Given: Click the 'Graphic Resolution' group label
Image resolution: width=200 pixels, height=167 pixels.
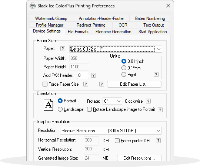Looking at the screenshot, I should (x=53, y=122).
